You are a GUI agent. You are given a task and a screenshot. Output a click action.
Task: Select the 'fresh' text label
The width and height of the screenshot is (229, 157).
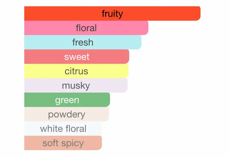pos(83,43)
